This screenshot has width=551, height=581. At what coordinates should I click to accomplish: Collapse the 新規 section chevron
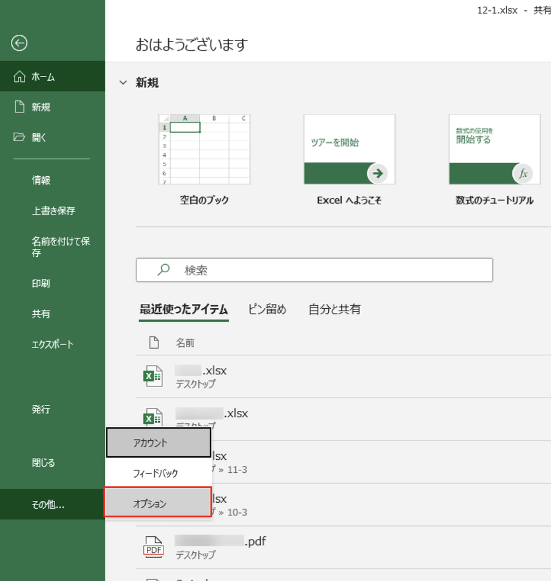123,83
